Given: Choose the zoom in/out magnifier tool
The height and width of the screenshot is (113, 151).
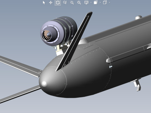Looking at the screenshot, I should [65, 3].
